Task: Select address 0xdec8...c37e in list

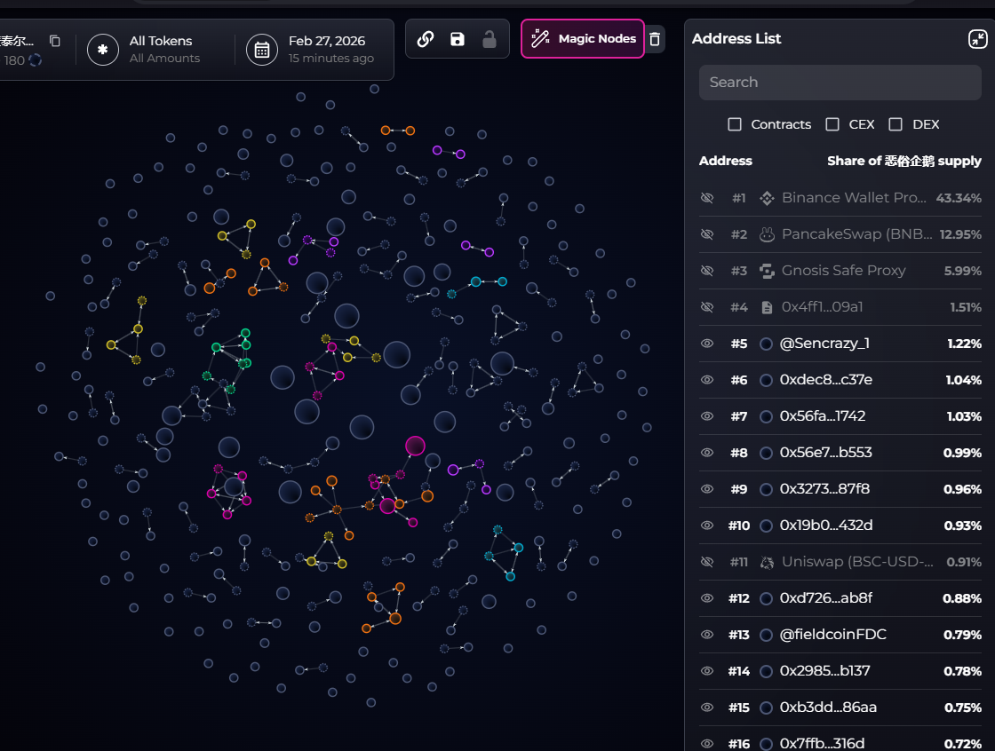Action: tap(825, 380)
